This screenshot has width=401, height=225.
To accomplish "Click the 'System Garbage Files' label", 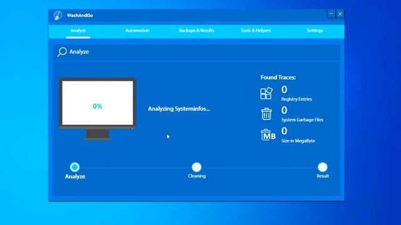I will [302, 119].
